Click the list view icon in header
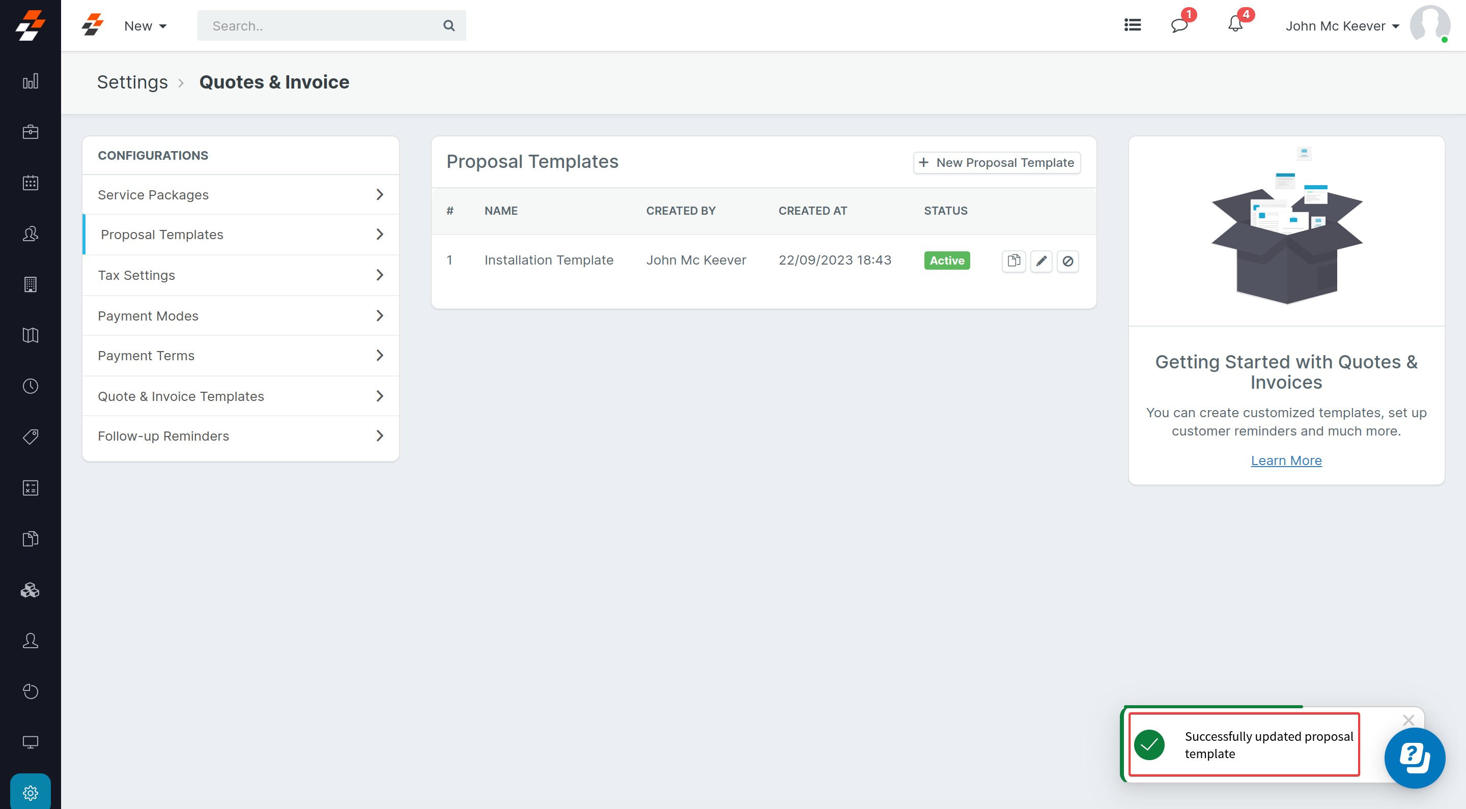 [1133, 25]
